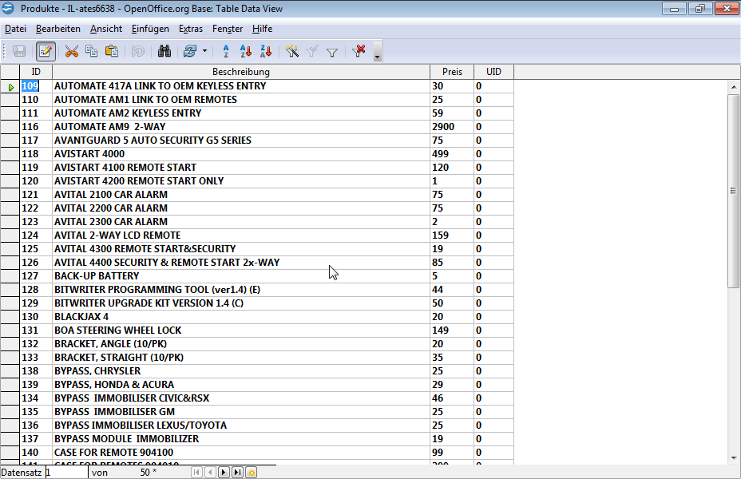Click the UID column header

(493, 72)
